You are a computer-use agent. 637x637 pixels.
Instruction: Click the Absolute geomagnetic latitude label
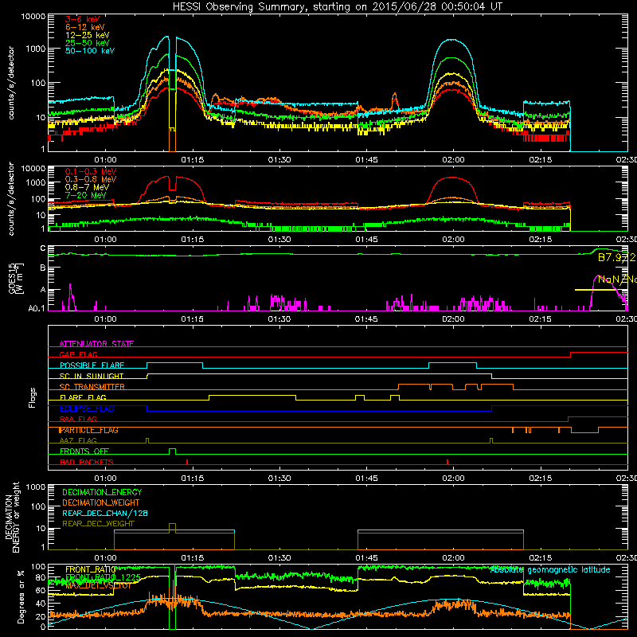point(550,569)
